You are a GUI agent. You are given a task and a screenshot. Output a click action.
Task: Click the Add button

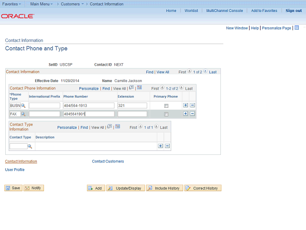(96, 188)
